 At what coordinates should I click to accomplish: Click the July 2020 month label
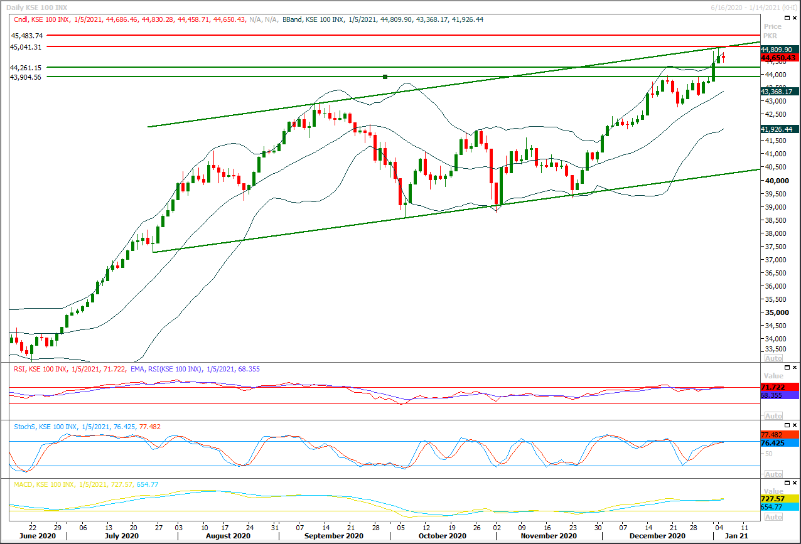[121, 536]
